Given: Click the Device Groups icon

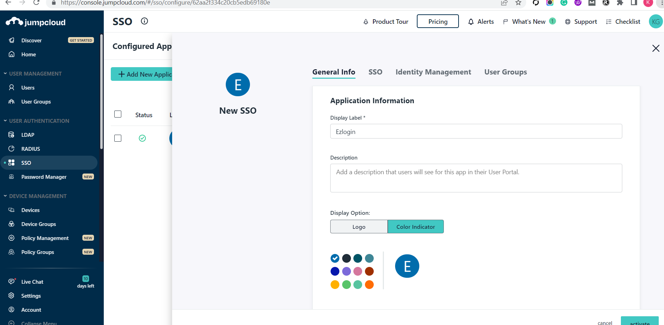Looking at the screenshot, I should coord(12,224).
